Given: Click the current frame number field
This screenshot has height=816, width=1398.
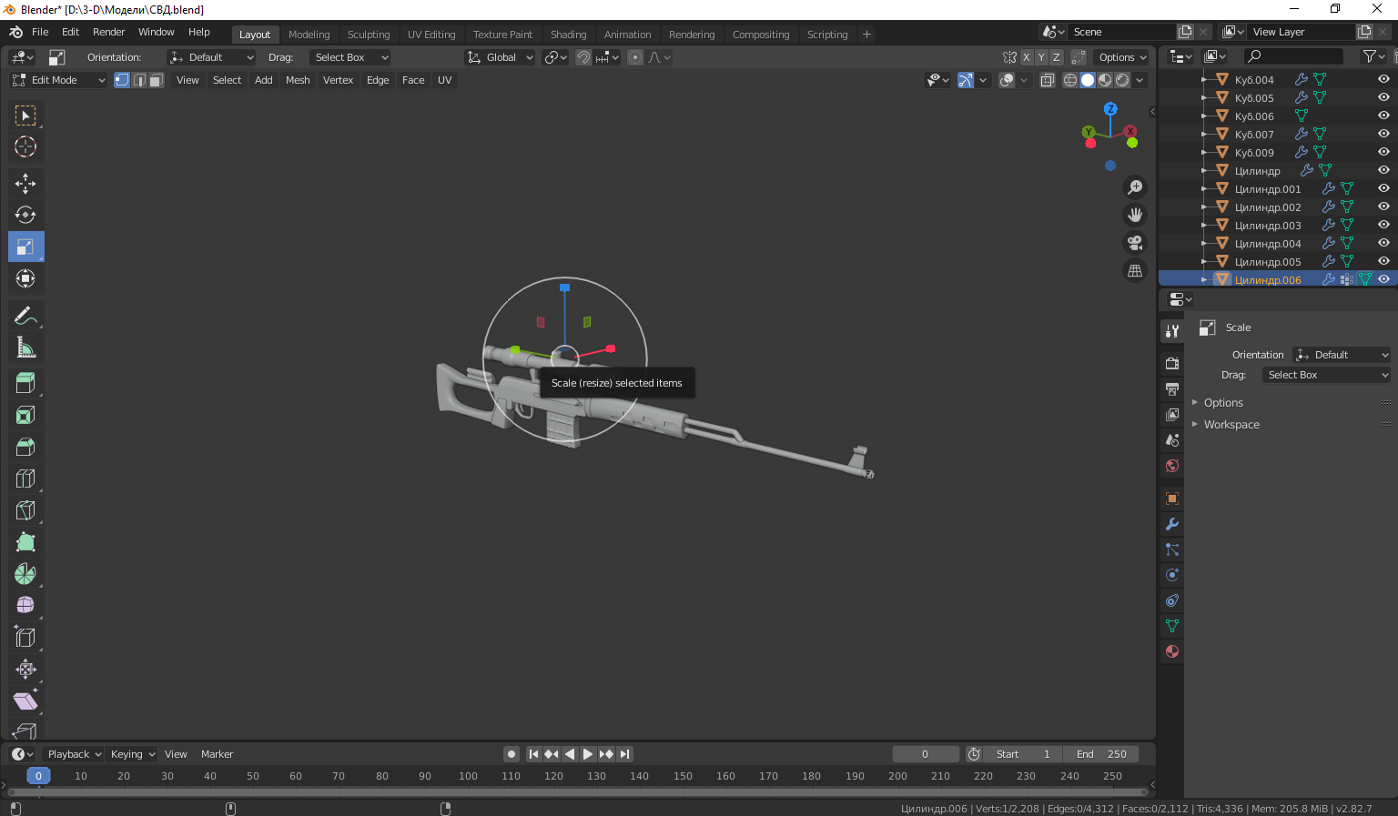Looking at the screenshot, I should point(926,754).
